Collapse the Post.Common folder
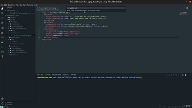The height and width of the screenshot is (108, 192). tap(15, 37)
